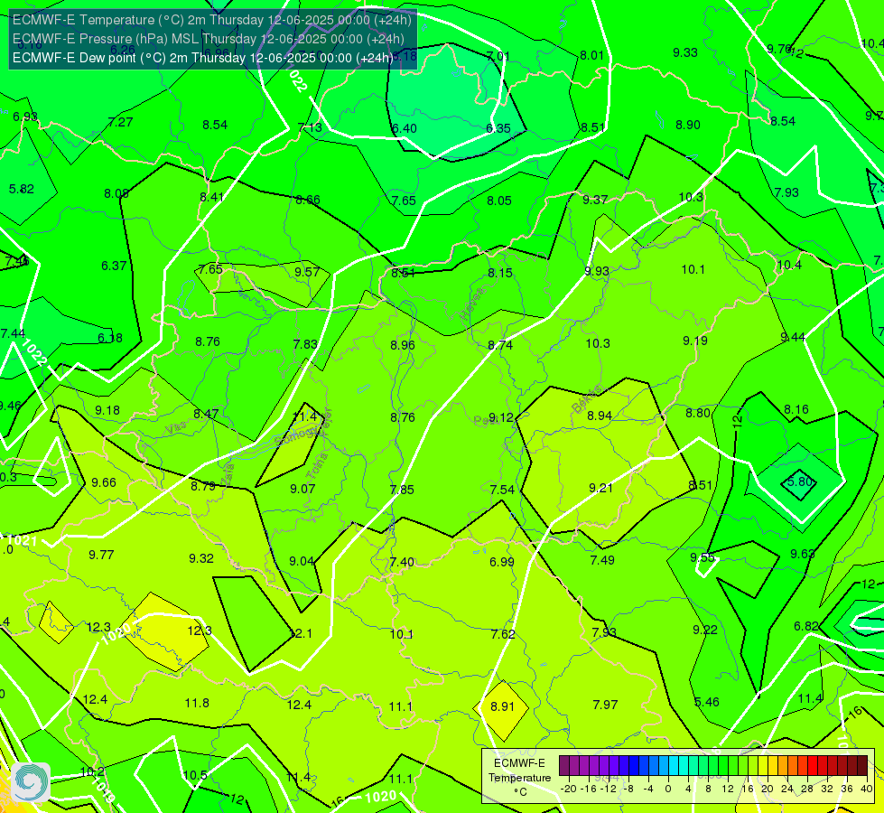Click the 'ECMWF-E Temperature °C' legend title
884x813 pixels.
[519, 778]
